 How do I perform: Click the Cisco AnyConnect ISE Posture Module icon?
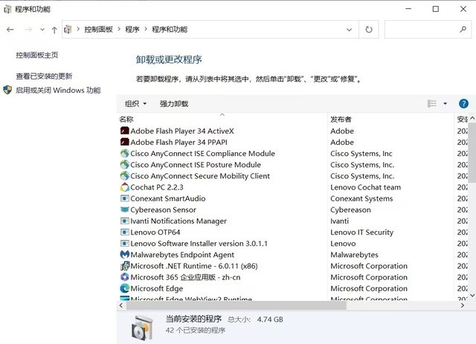pos(125,165)
